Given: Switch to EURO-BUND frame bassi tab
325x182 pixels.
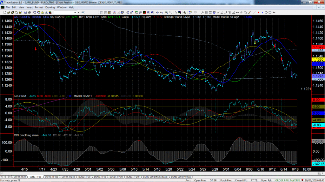Looking at the screenshot, I should click(155, 177).
